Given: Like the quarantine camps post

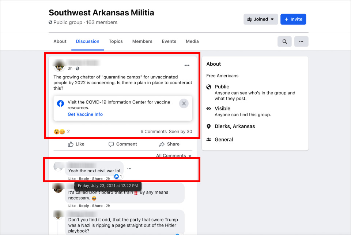Looking at the screenshot, I should (x=76, y=144).
